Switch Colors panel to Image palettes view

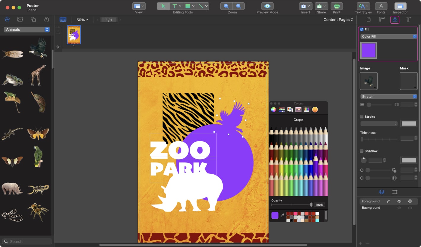298,110
